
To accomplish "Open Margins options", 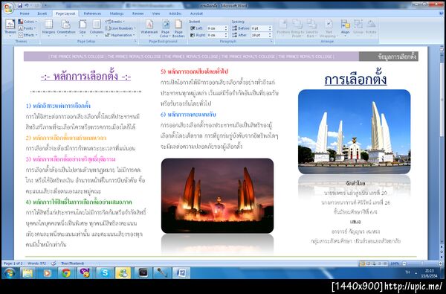I will (x=48, y=28).
